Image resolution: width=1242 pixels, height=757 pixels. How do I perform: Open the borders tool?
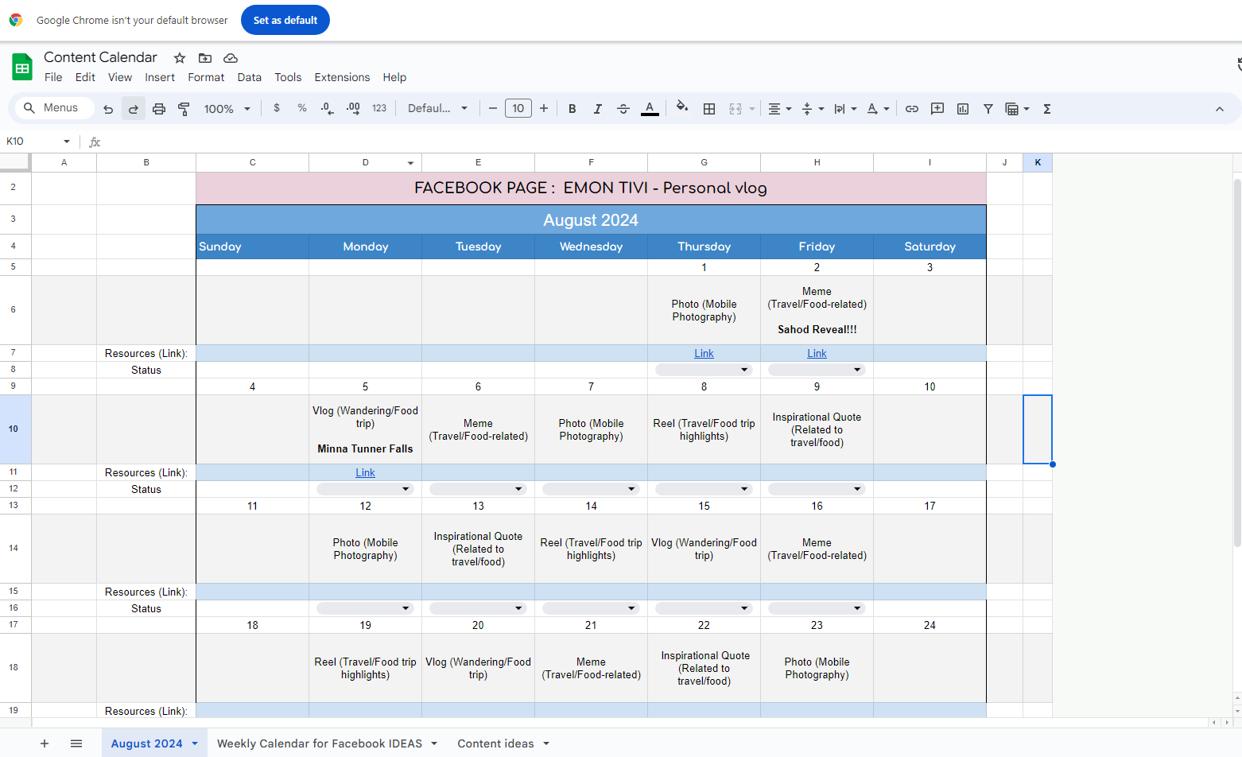pyautogui.click(x=709, y=109)
